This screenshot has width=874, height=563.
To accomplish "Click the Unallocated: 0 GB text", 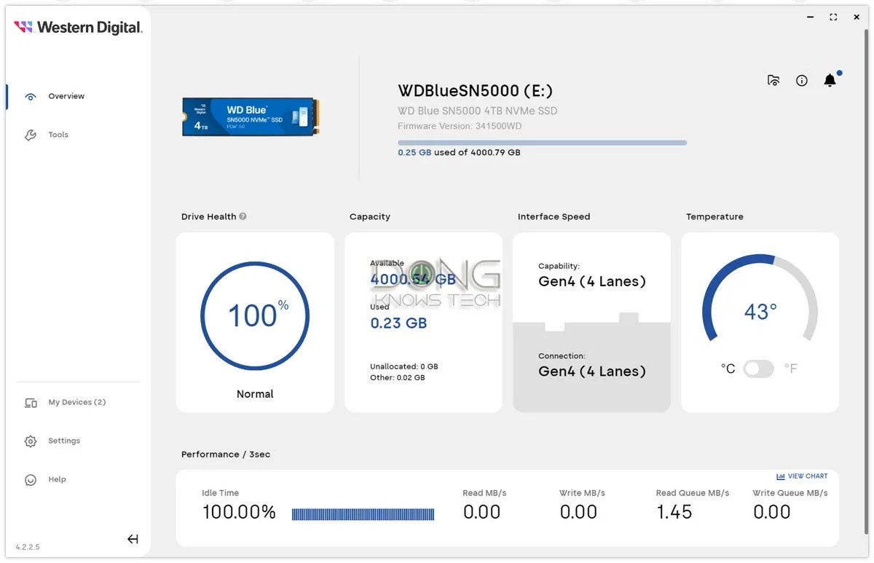I will 404,366.
